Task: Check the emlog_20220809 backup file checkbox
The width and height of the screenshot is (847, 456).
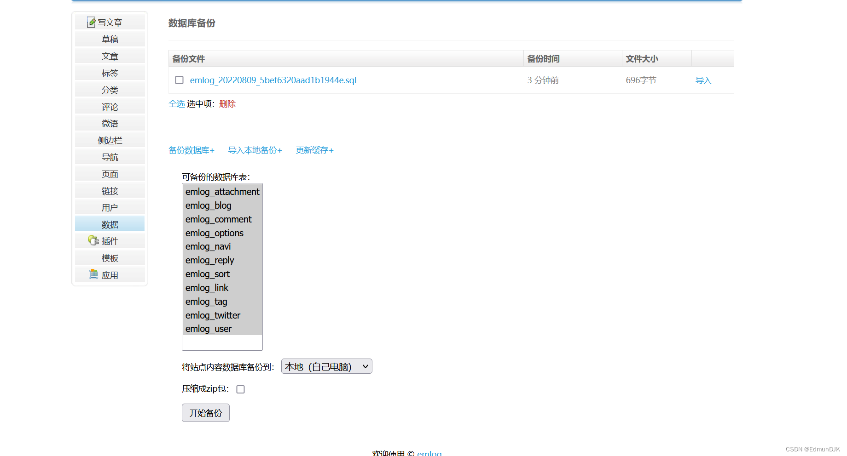Action: click(179, 80)
